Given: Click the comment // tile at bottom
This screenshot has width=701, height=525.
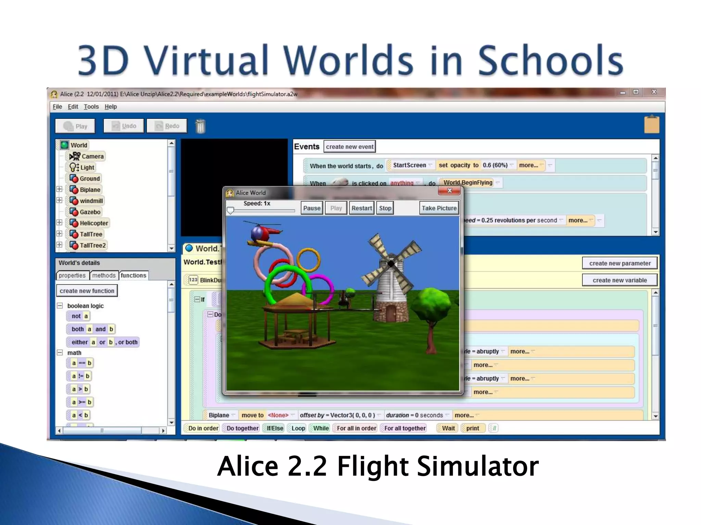Looking at the screenshot, I should [x=494, y=428].
